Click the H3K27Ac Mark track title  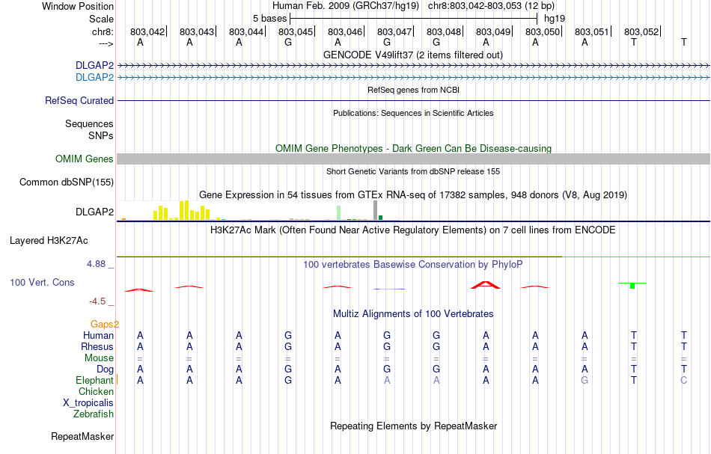pos(412,230)
